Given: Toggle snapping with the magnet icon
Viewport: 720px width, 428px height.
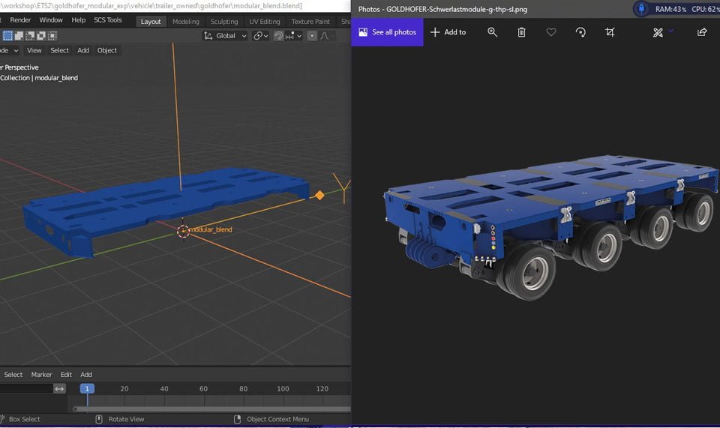Looking at the screenshot, I should pyautogui.click(x=278, y=36).
